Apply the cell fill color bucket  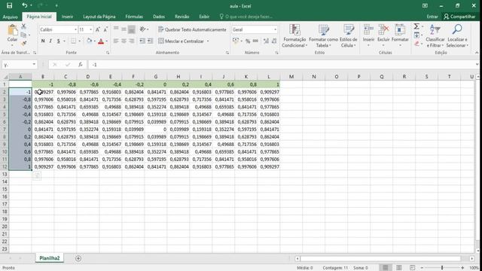(x=89, y=41)
